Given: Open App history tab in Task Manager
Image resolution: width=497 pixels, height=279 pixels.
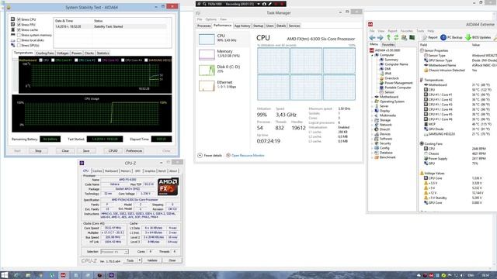Looking at the screenshot, I should tap(242, 26).
